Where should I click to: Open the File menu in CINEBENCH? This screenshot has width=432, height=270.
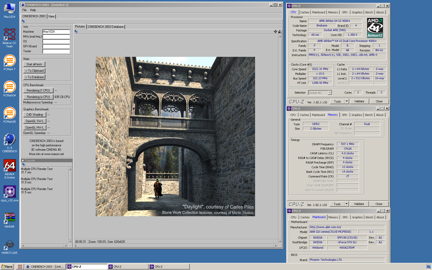(24, 10)
